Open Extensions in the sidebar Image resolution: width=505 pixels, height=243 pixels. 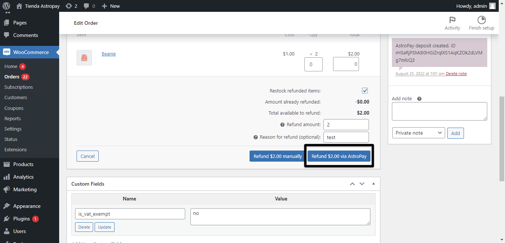[x=16, y=149]
